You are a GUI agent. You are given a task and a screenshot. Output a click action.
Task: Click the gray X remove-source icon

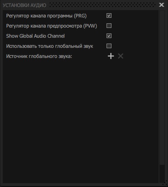point(120,56)
